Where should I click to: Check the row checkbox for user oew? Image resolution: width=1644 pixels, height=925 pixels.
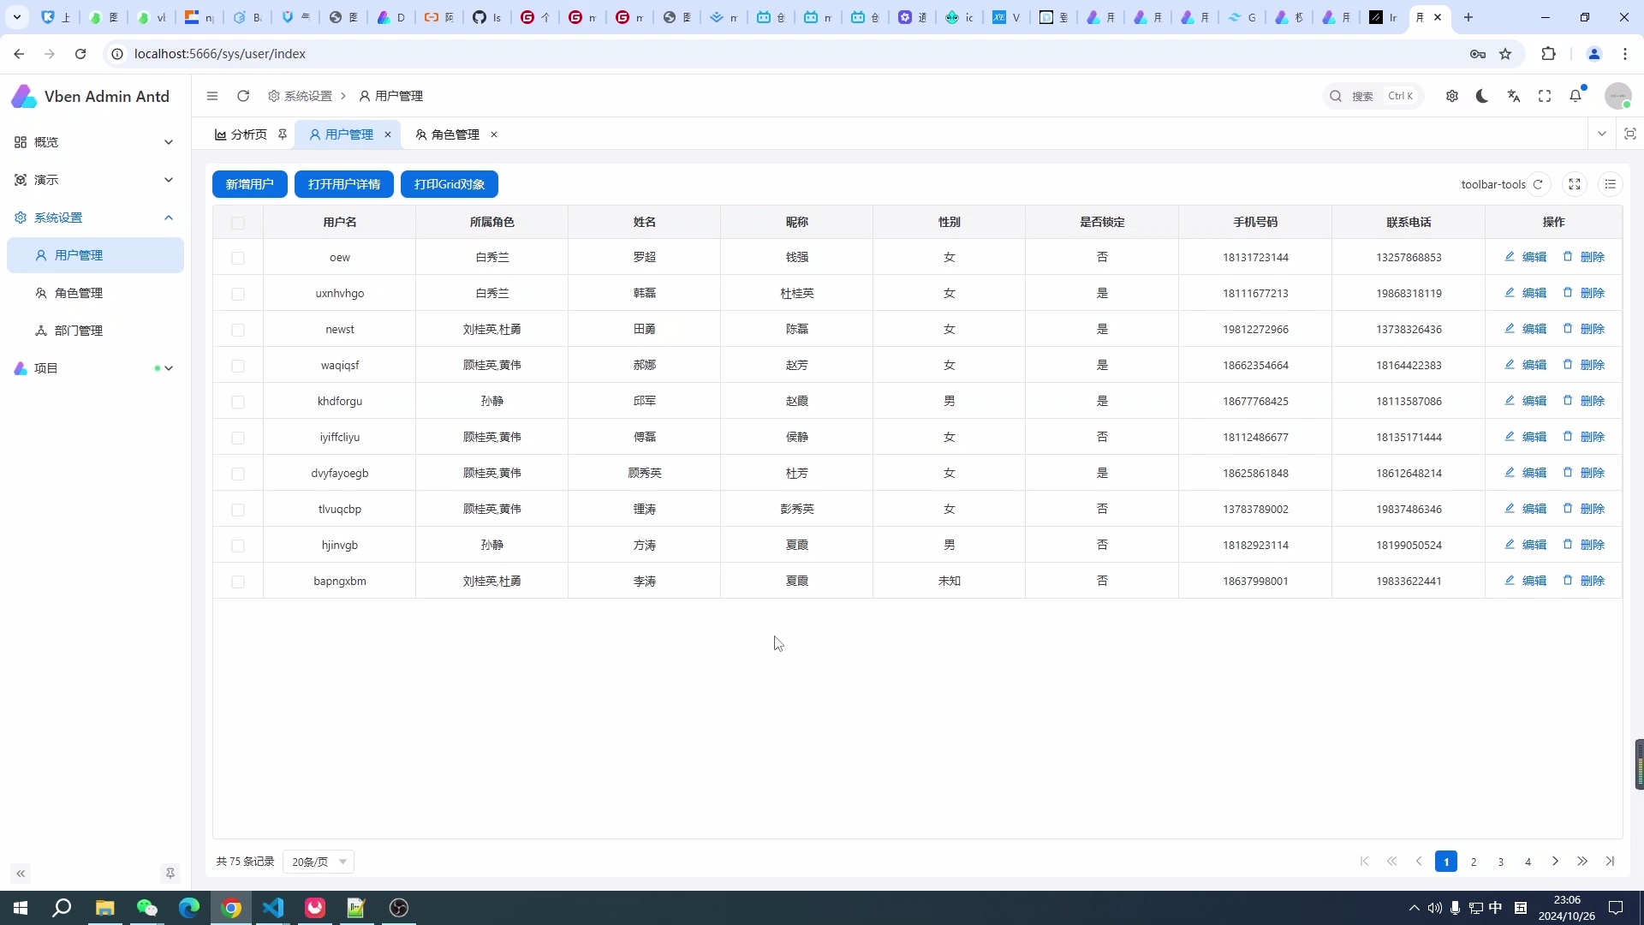click(x=239, y=258)
